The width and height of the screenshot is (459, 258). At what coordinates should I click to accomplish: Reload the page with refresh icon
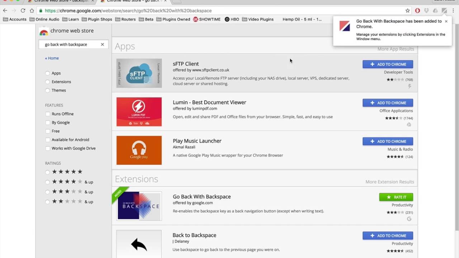tap(23, 11)
